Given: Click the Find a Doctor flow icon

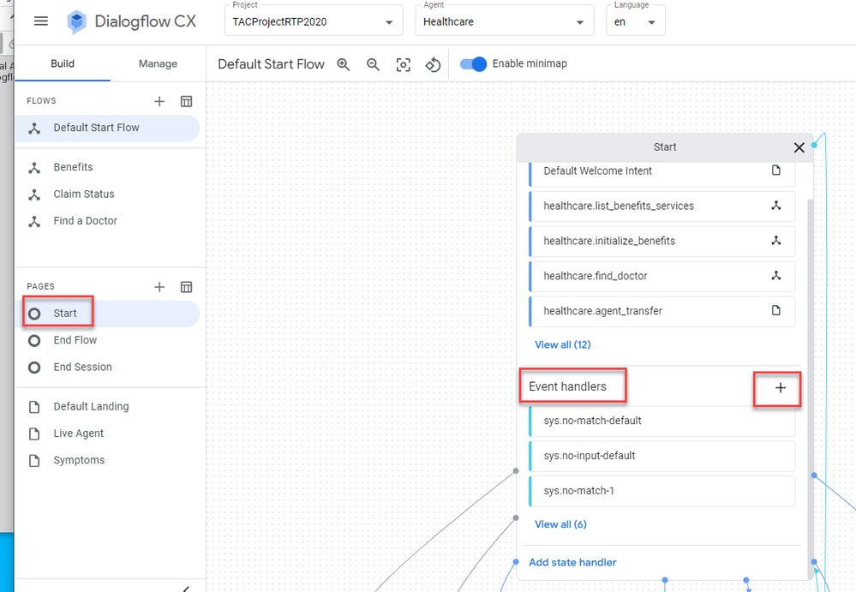Looking at the screenshot, I should [x=34, y=221].
